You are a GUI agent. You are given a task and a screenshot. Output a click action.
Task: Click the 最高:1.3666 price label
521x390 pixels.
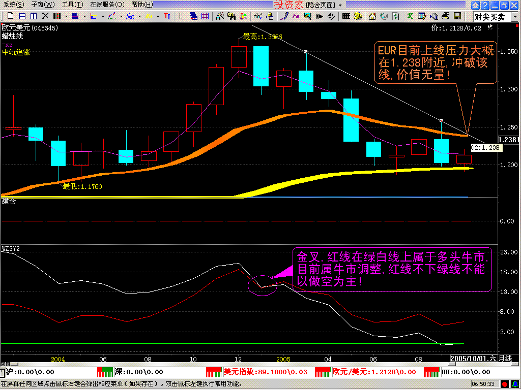[x=263, y=37]
